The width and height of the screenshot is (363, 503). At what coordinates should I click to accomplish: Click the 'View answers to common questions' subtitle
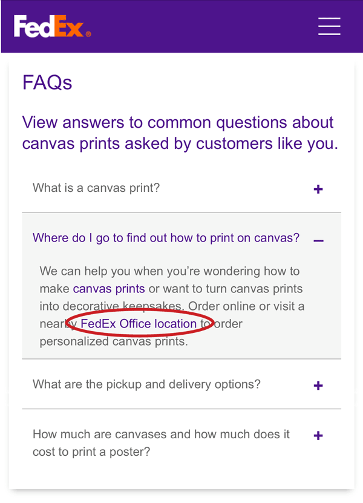tap(180, 133)
